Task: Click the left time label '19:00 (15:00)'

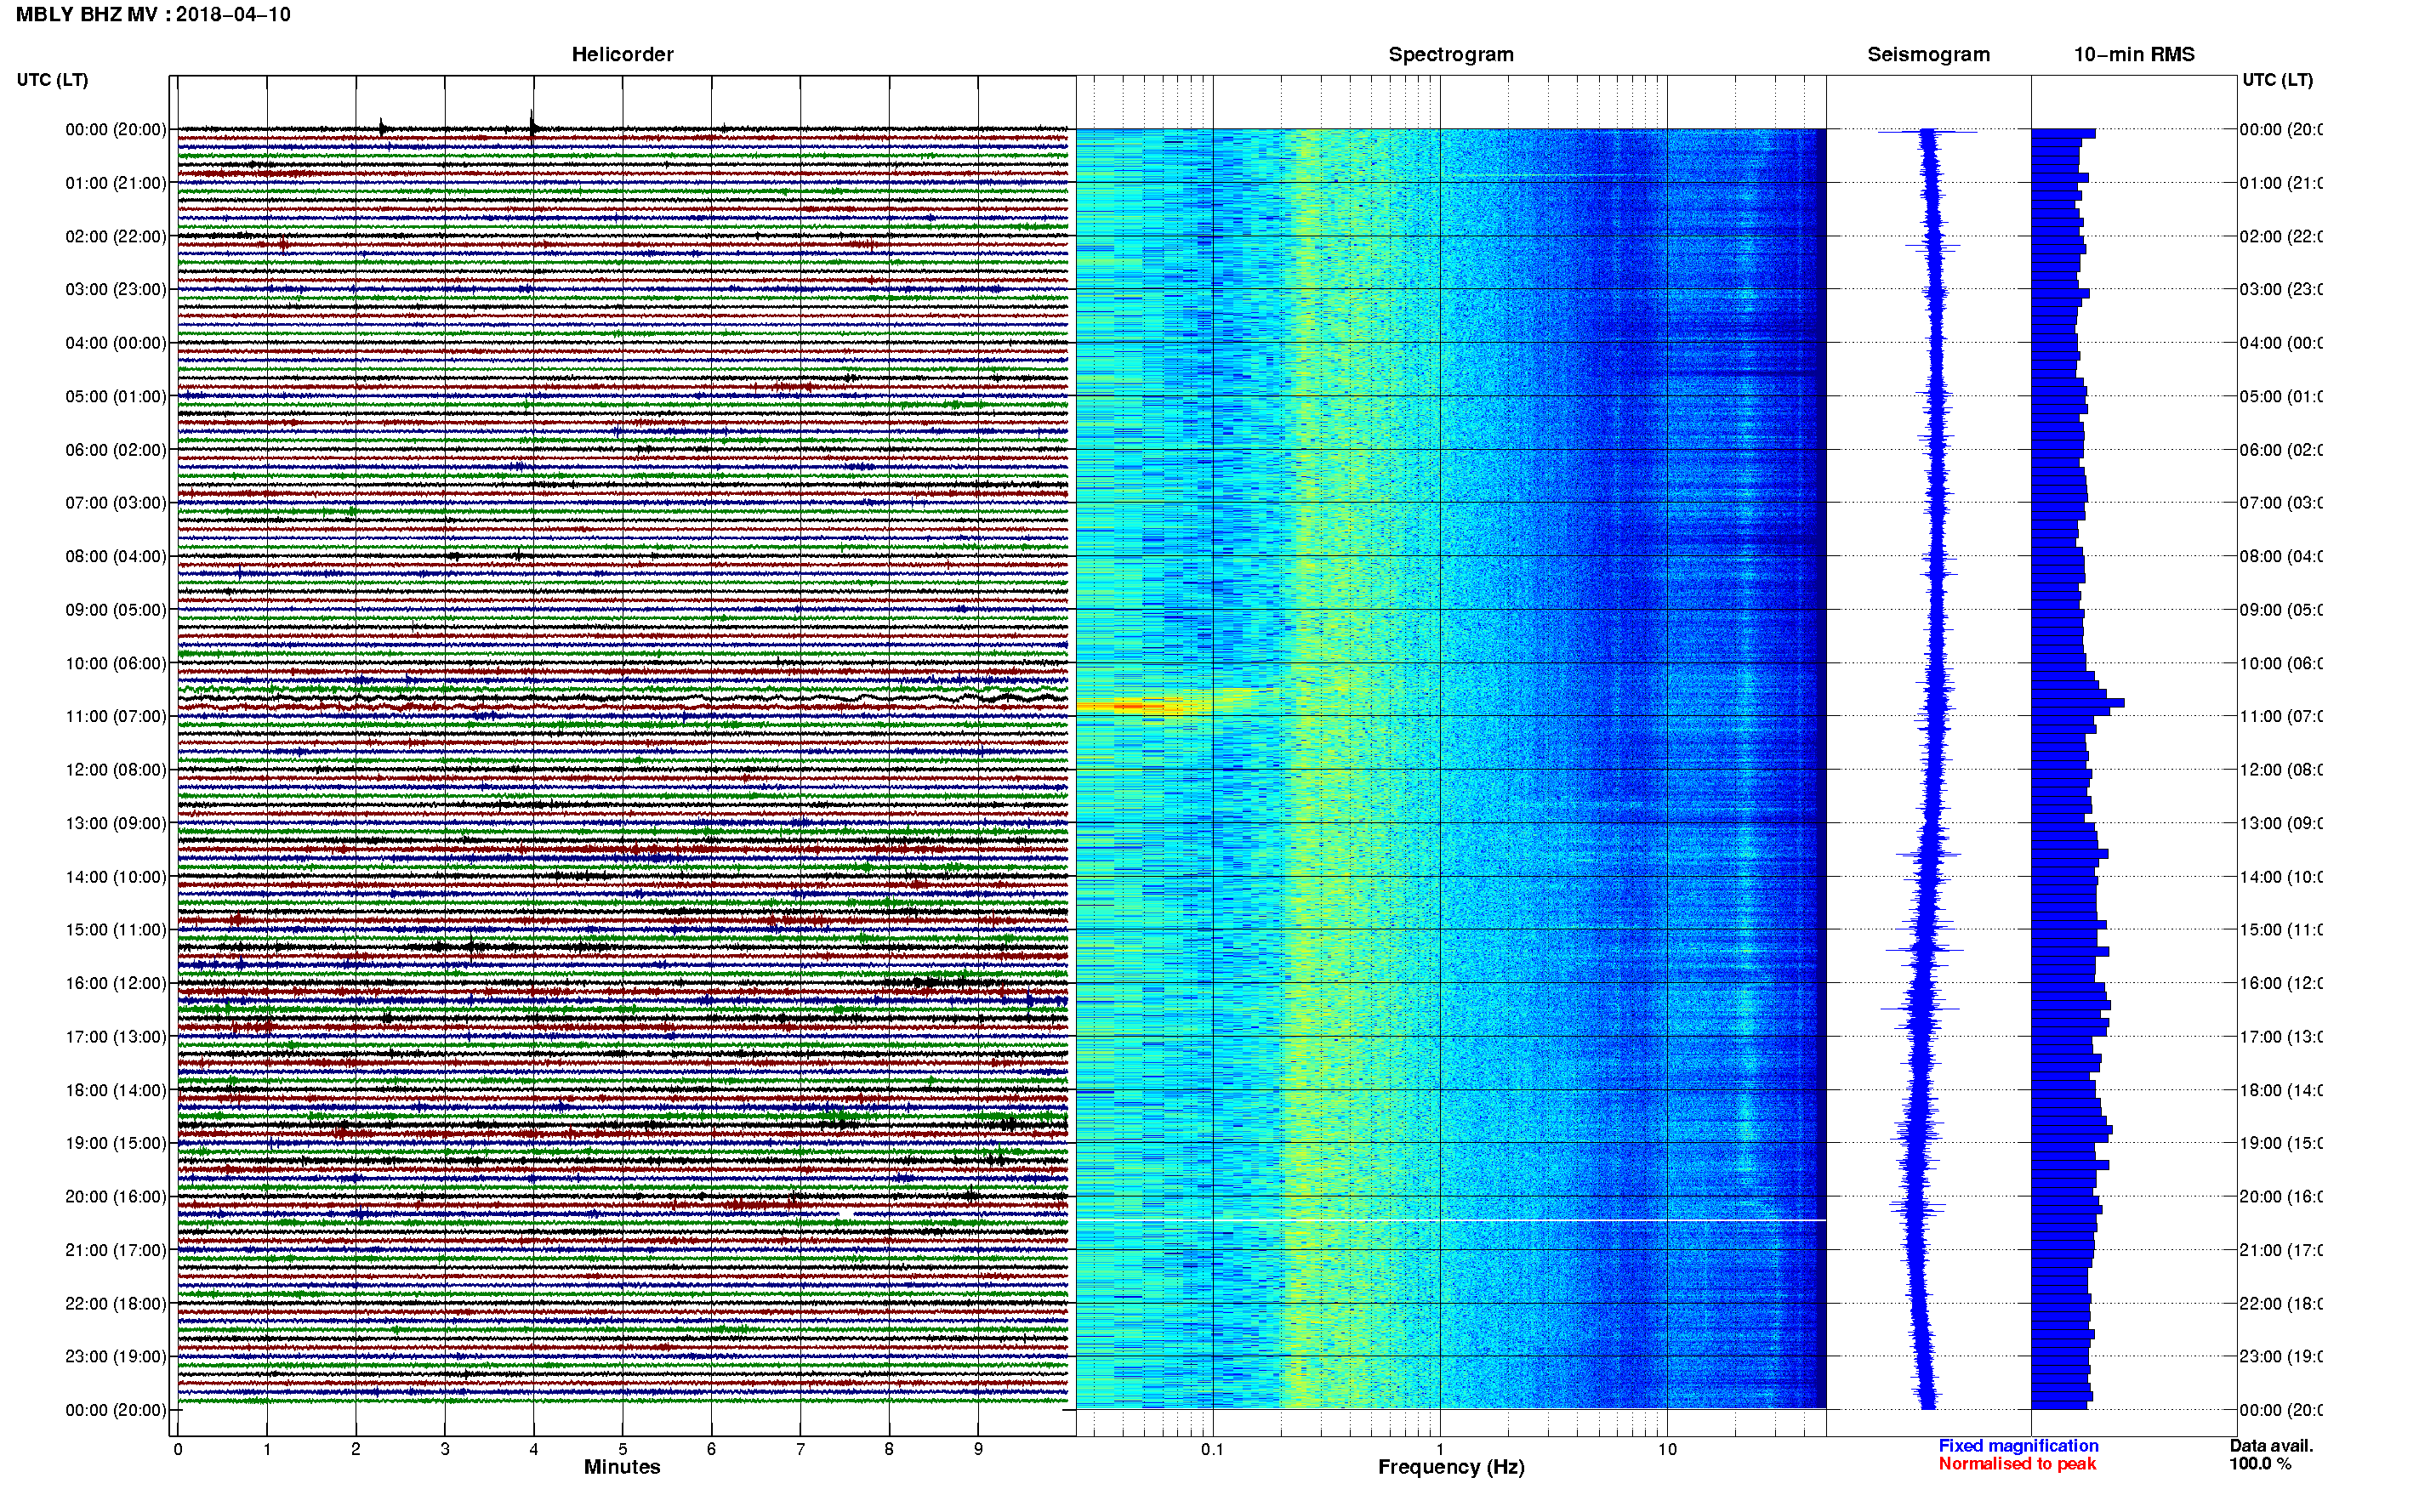Action: click(115, 1143)
